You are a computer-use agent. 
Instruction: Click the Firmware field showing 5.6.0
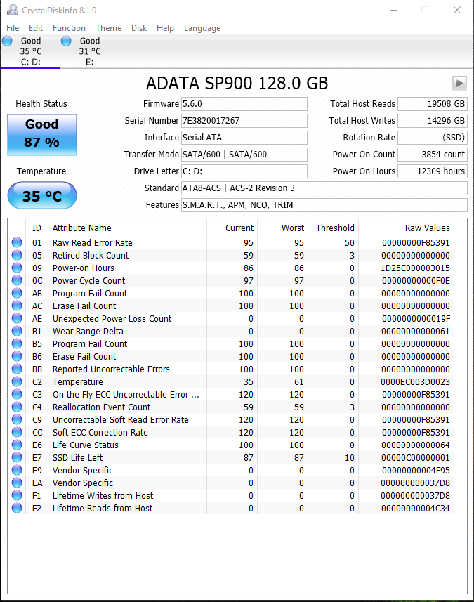pyautogui.click(x=244, y=104)
